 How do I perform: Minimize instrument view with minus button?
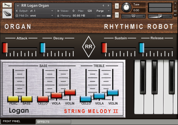coord(175,7)
